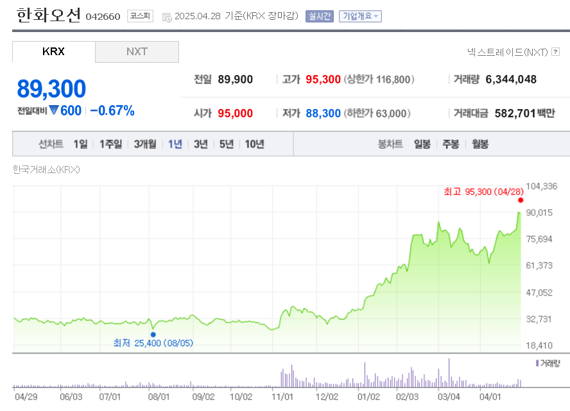Screen dimensions: 570x411
Task: Select the 3개월 line chart period
Action: tap(145, 144)
